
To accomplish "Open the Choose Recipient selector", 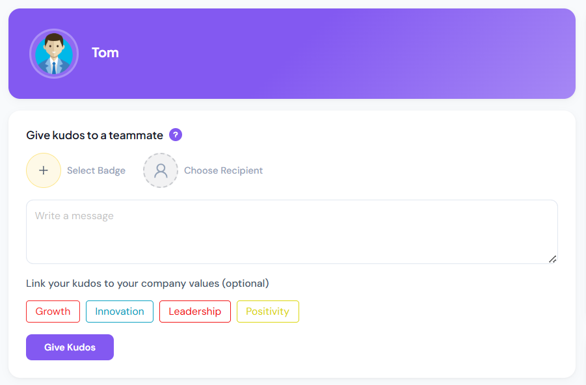I will [x=223, y=170].
